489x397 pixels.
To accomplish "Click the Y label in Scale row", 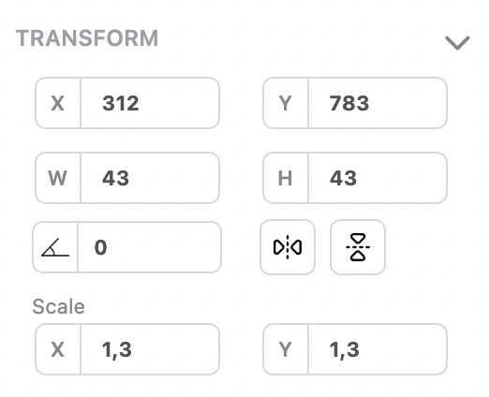I will point(286,349).
